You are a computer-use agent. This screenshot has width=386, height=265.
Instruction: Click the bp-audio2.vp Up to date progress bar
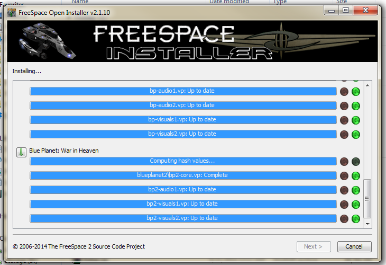coord(183,105)
